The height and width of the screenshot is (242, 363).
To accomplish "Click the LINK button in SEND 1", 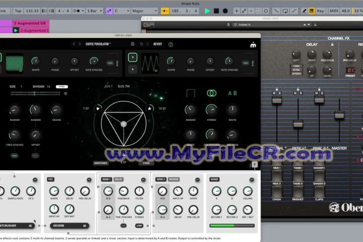I will (x=139, y=226).
